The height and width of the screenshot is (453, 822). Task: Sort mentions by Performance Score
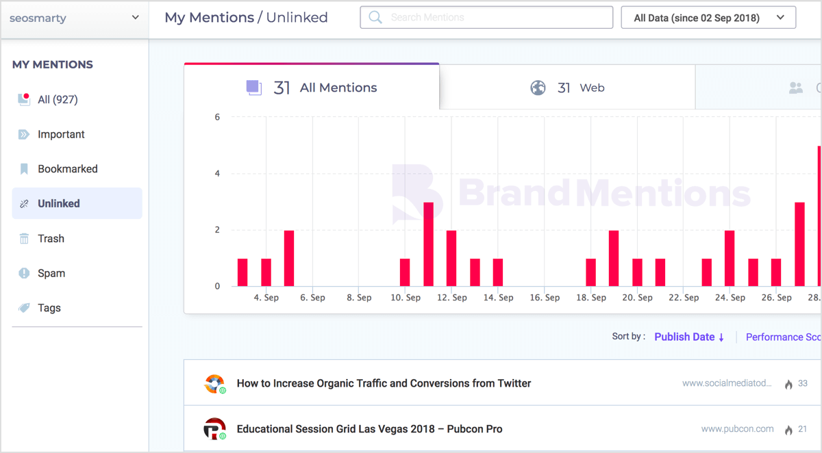(783, 337)
